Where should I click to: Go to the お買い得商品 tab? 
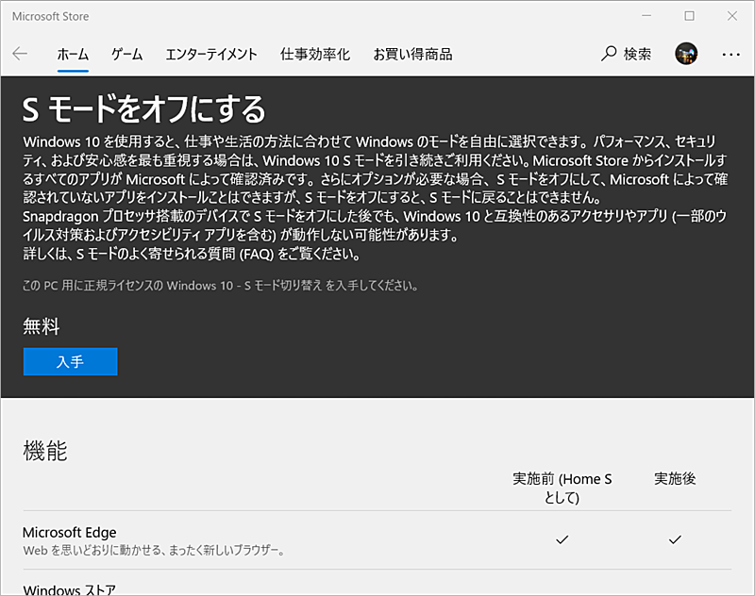412,55
